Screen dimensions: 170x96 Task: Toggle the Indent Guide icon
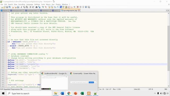coord(61,7)
